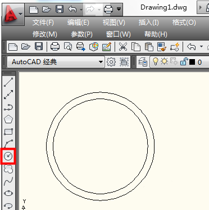Click Copy icon in standard toolbar
Viewport: 209px width, 210px height.
(x=136, y=47)
